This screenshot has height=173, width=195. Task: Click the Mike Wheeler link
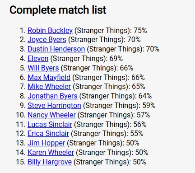click(x=49, y=87)
